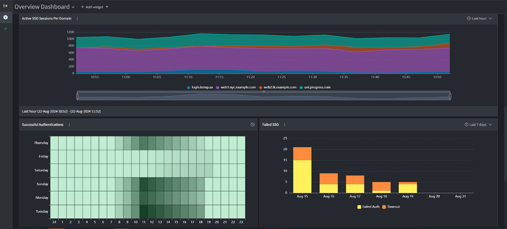Open the Overview Dashboard dropdown
This screenshot has width=507, height=229.
point(73,7)
